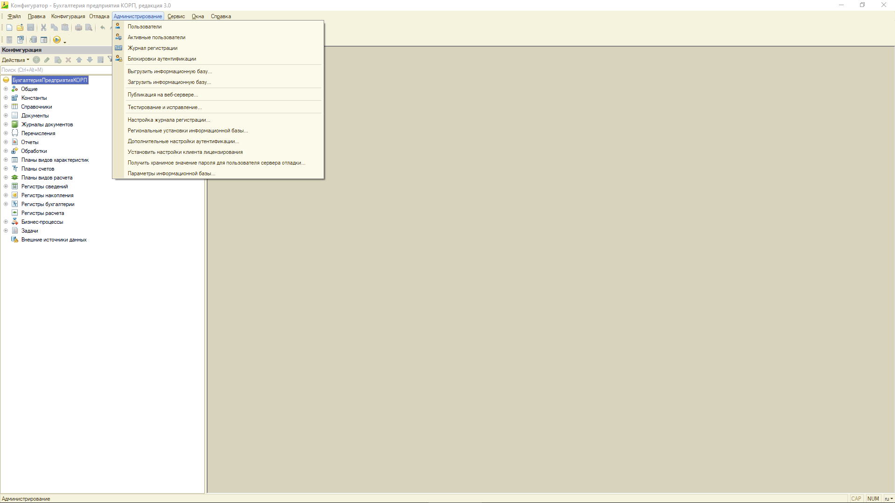Open the Действия dropdown in Configuration panel
895x503 pixels.
click(x=15, y=60)
